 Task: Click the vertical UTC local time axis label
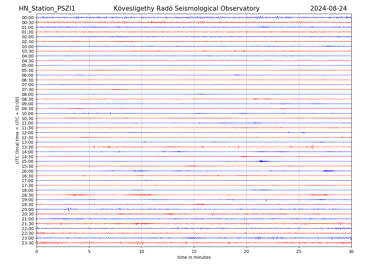coord(17,130)
